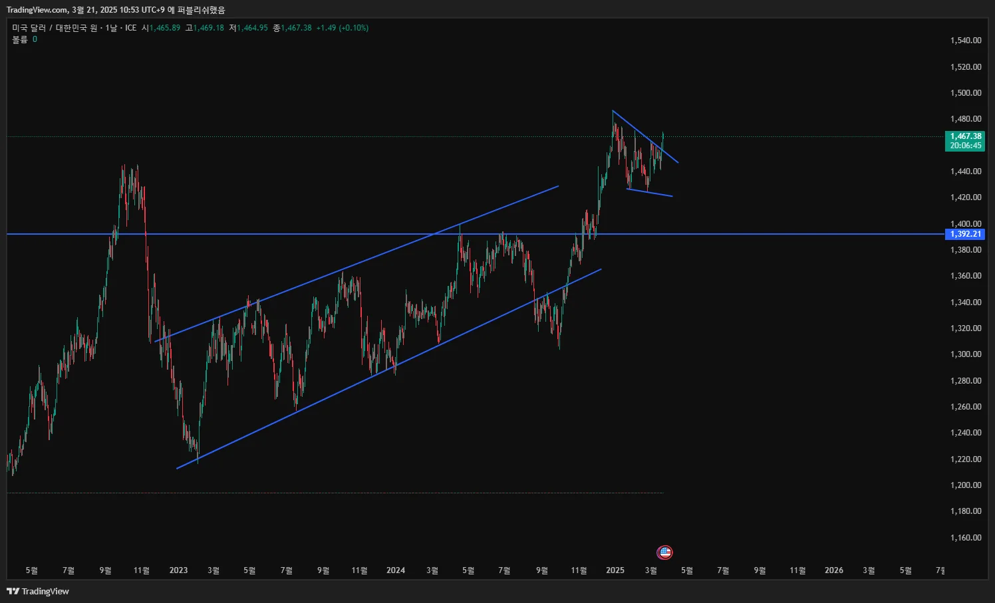Click the 1,220.00 price axis label
Screen dimensions: 995x603
point(966,459)
